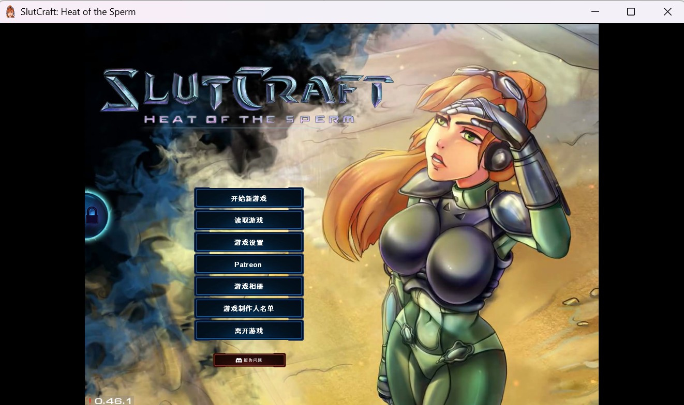Image resolution: width=684 pixels, height=405 pixels.
Task: Start a new game with 开始新游戏
Action: coord(249,198)
